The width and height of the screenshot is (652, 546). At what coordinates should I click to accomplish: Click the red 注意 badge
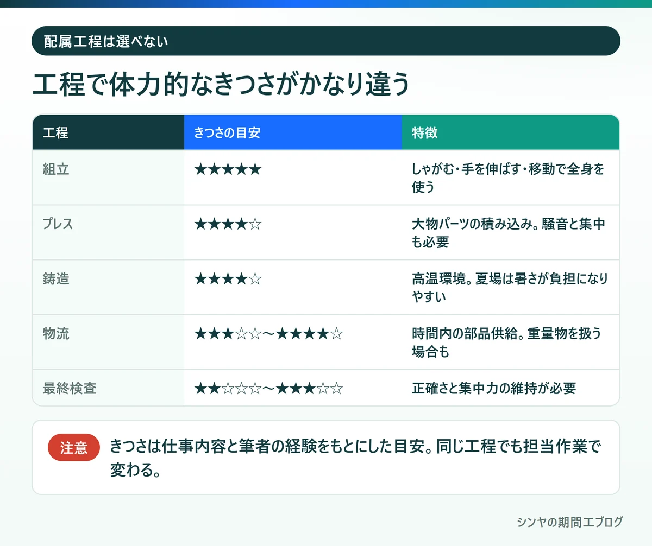(x=74, y=447)
